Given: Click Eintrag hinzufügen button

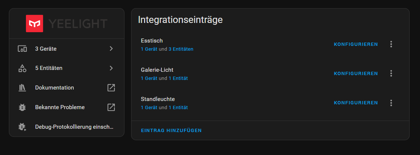Looking at the screenshot, I should coord(171,130).
